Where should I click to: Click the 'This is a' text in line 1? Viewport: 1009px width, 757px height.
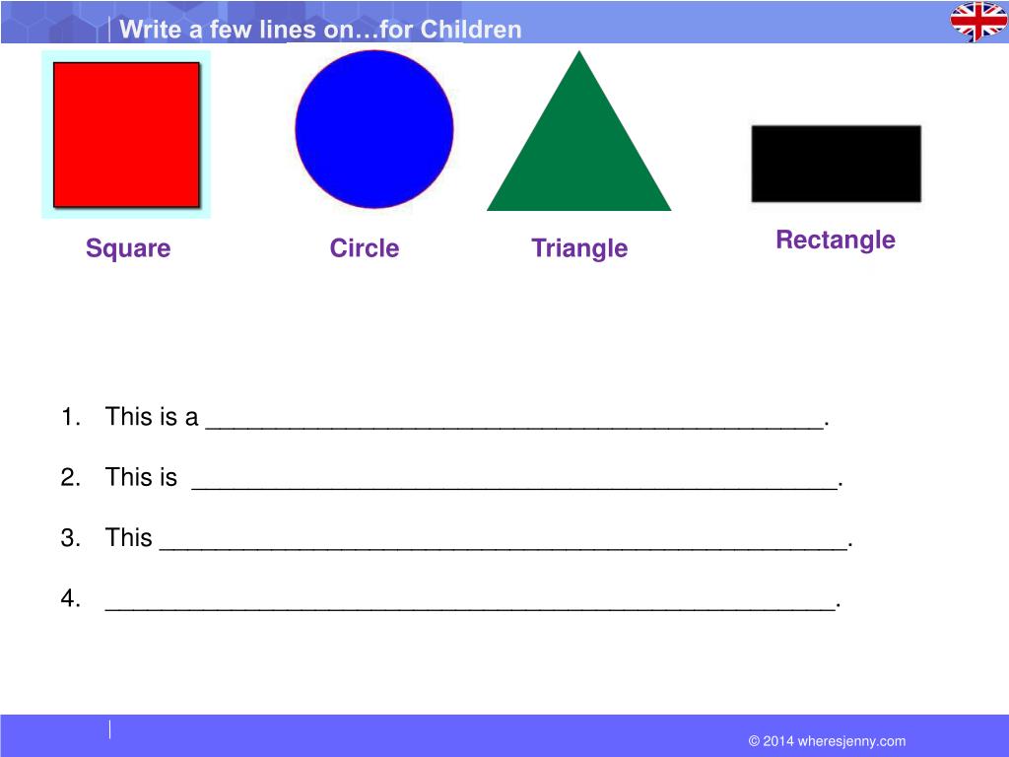click(x=152, y=417)
